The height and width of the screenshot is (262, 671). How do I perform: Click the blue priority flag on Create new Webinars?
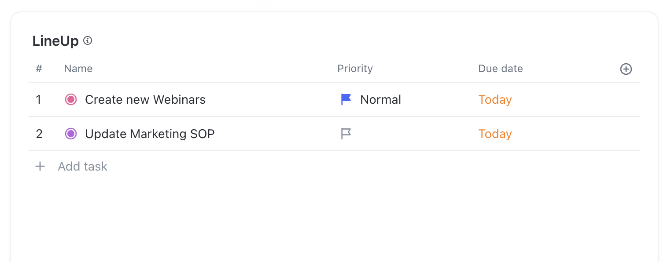(346, 100)
